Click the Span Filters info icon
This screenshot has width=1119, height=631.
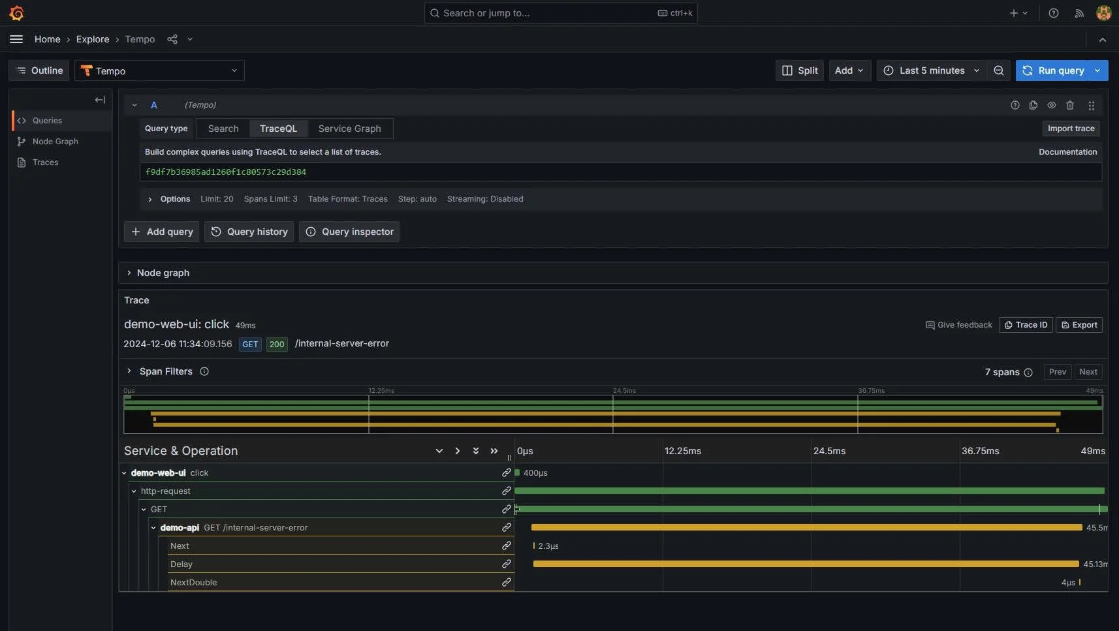(x=204, y=371)
